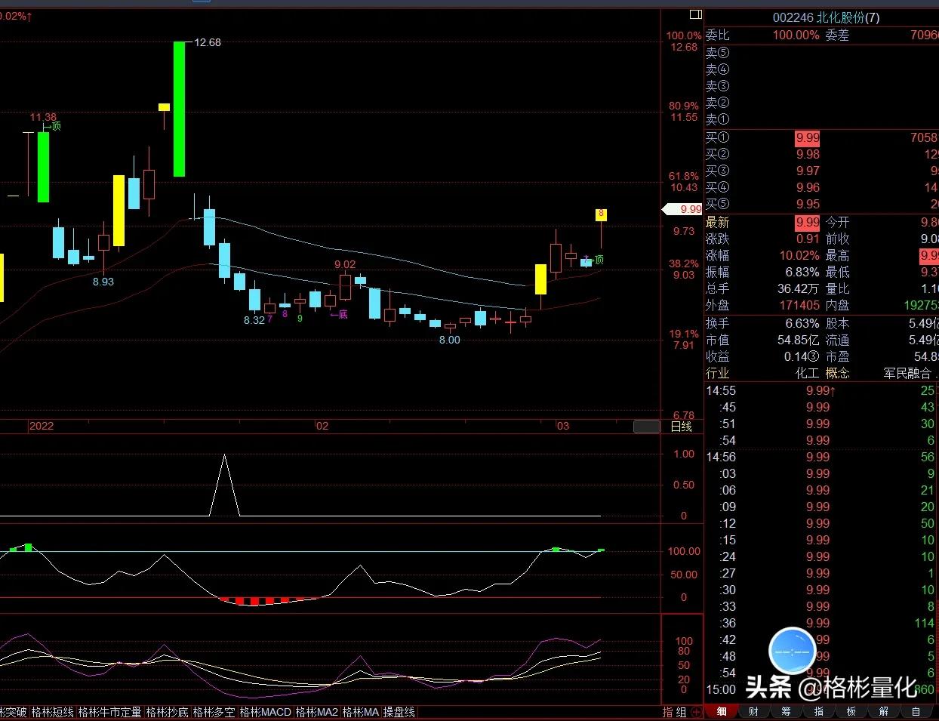Viewport: 939px width, 721px height.
Task: Open the 日线 period selector
Action: (681, 427)
